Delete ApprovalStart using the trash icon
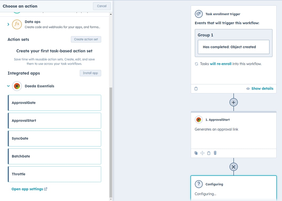The height and width of the screenshot is (201, 282). [x=215, y=153]
